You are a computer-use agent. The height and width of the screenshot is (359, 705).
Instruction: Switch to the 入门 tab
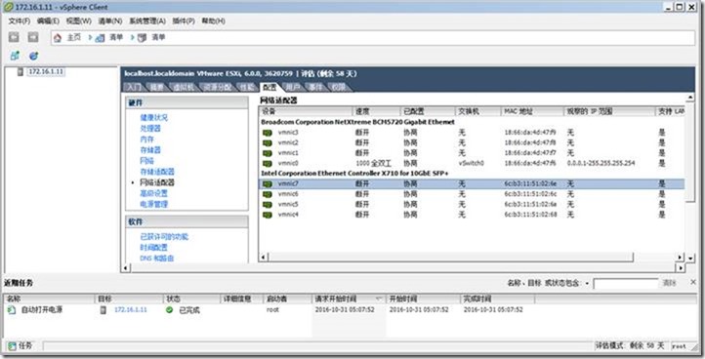134,87
